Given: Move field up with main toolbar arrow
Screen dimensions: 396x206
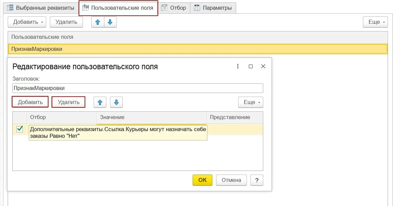Looking at the screenshot, I should [98, 22].
